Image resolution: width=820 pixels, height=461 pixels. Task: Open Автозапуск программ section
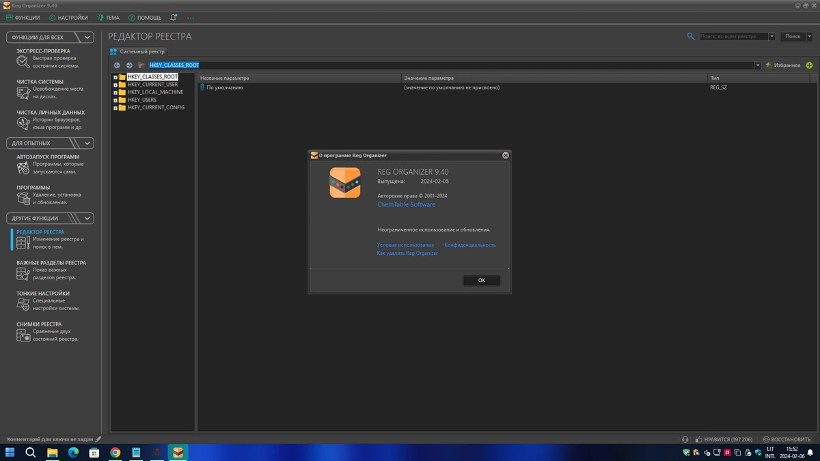(50, 164)
